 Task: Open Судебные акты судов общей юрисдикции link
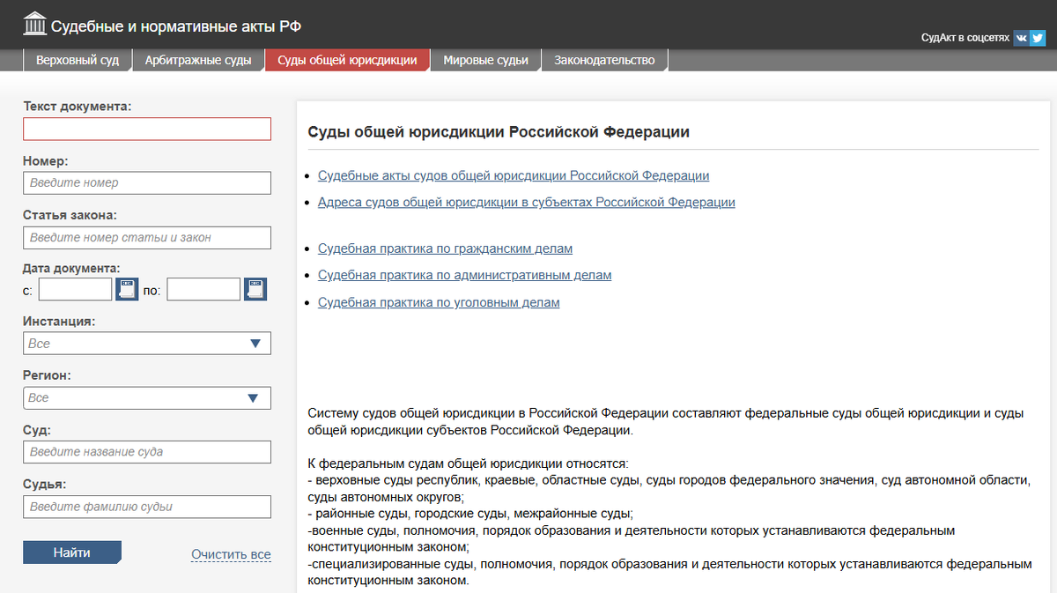513,175
